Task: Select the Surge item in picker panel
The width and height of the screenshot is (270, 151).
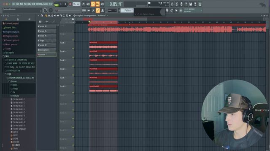Action: (47, 41)
